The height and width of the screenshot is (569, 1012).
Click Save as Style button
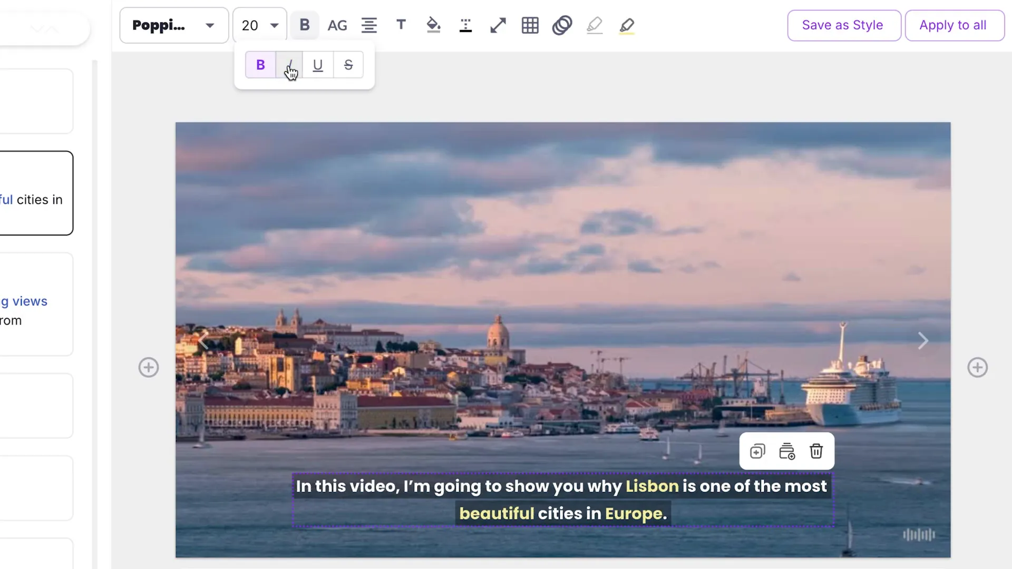[844, 25]
